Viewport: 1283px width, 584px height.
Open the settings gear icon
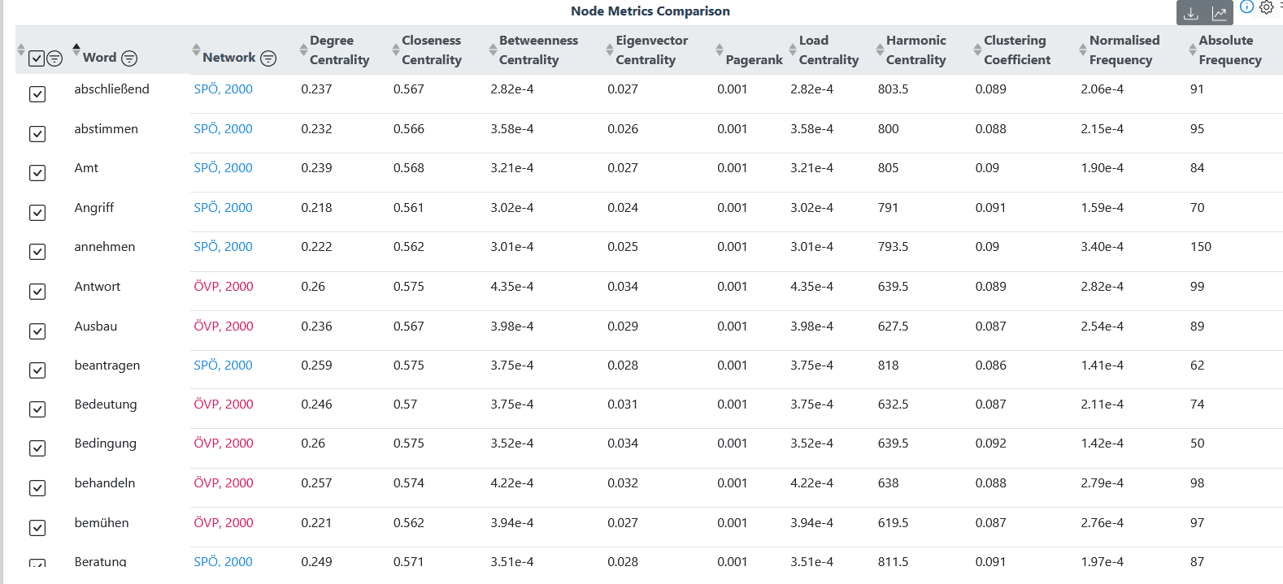click(x=1266, y=7)
